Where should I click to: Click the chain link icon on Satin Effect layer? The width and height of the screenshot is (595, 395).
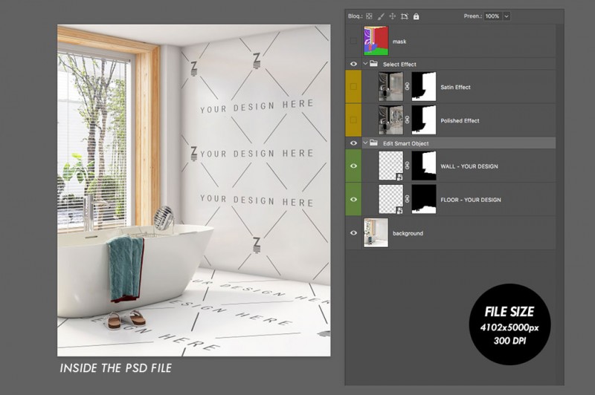408,88
